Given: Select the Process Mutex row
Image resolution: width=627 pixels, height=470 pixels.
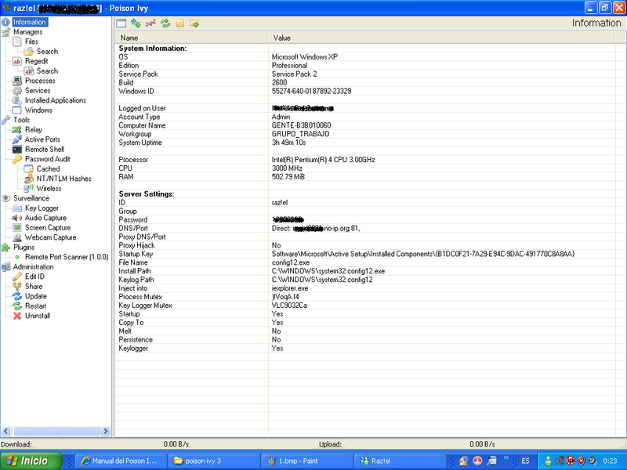Looking at the screenshot, I should point(364,297).
